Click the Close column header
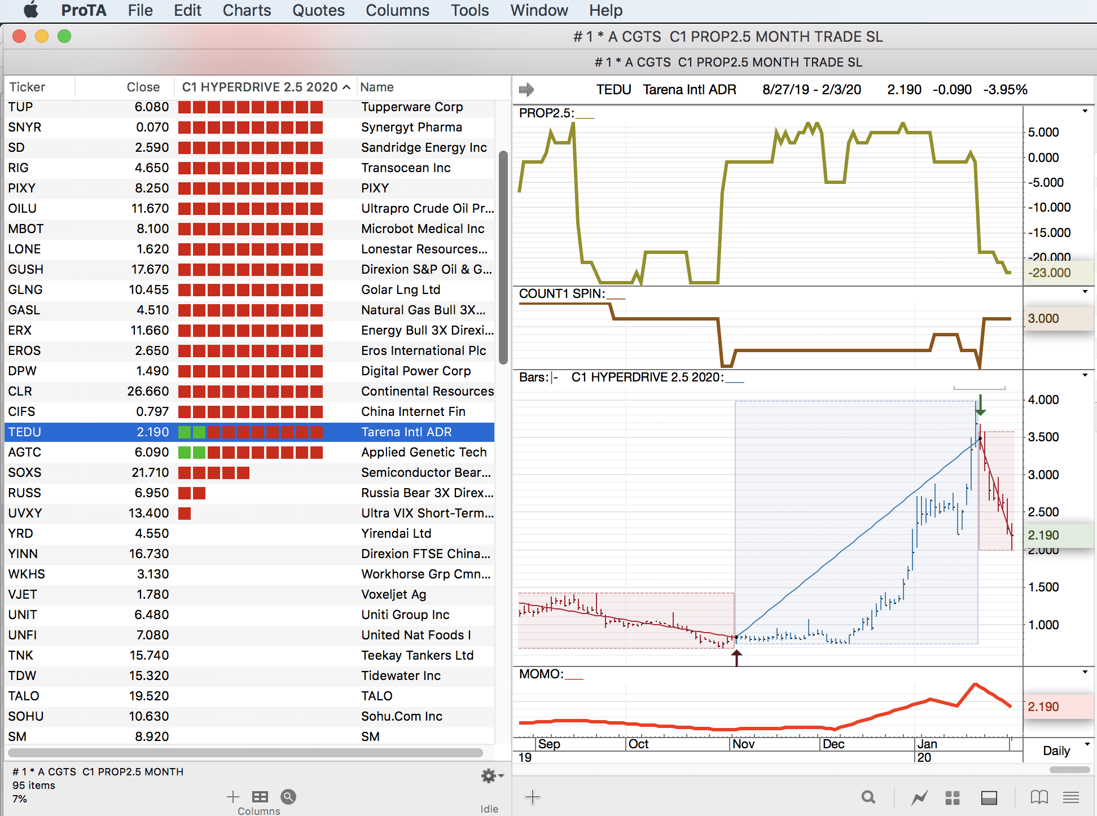 click(x=143, y=87)
